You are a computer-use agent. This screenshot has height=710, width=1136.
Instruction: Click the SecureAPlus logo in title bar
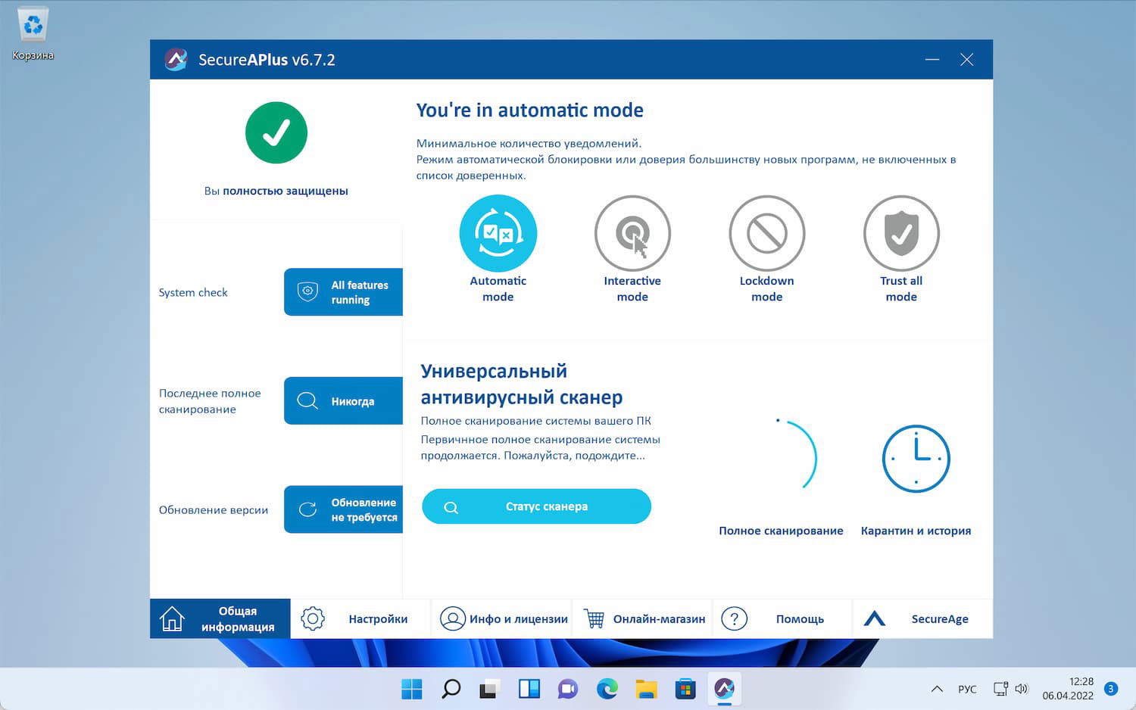176,59
